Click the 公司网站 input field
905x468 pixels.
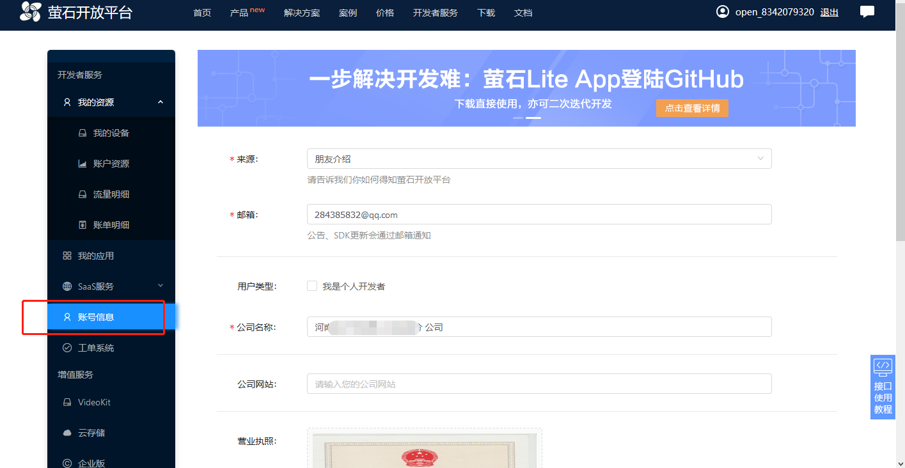click(539, 384)
